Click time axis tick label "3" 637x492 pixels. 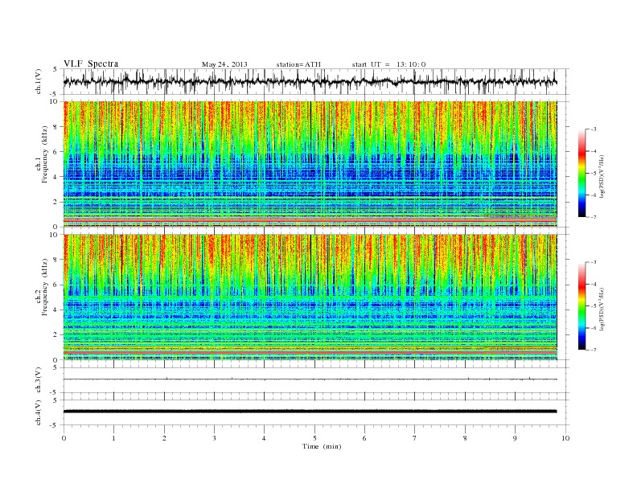tap(214, 438)
